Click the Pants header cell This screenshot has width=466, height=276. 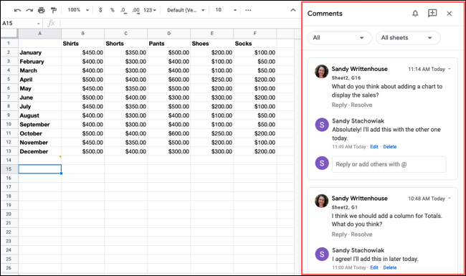click(168, 44)
